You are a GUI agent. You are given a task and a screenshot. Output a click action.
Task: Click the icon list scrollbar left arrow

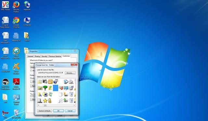(39, 105)
